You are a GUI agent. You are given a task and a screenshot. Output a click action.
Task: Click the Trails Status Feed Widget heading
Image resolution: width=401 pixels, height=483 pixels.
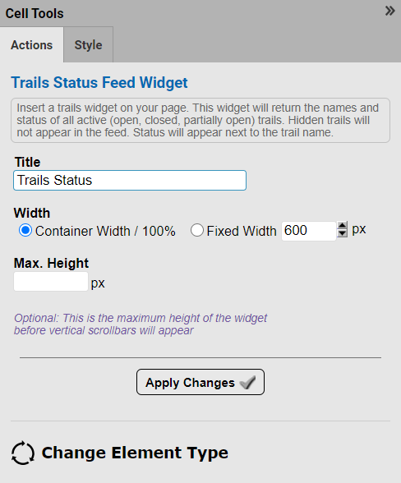(99, 82)
